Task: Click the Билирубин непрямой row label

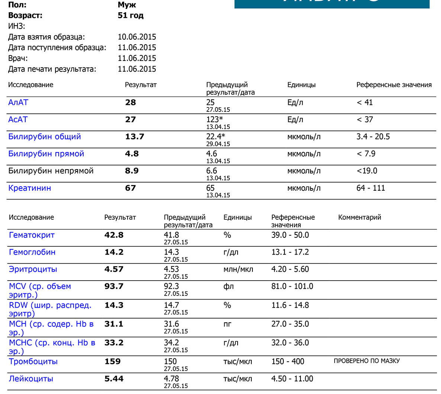Action: pos(51,171)
